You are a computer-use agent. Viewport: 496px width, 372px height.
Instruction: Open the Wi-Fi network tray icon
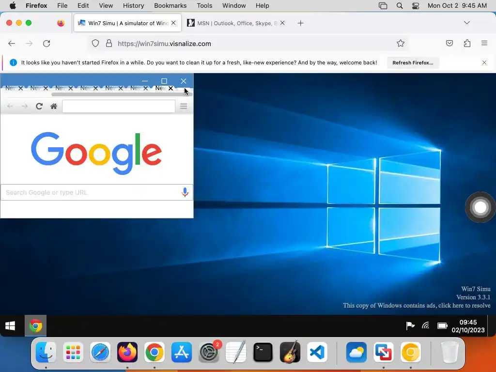point(425,325)
